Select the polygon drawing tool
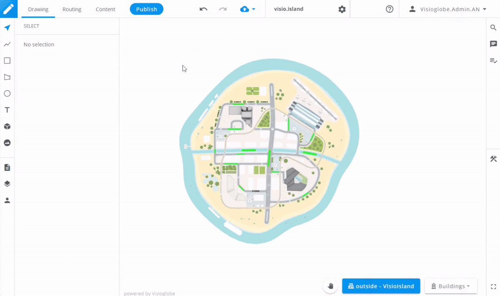This screenshot has width=500, height=296. [7, 77]
